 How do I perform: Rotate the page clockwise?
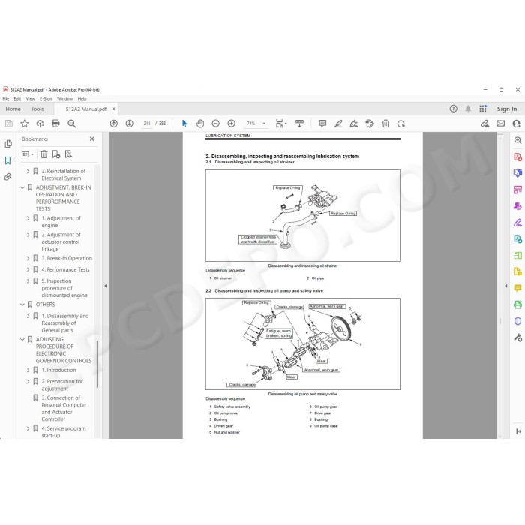click(x=401, y=124)
